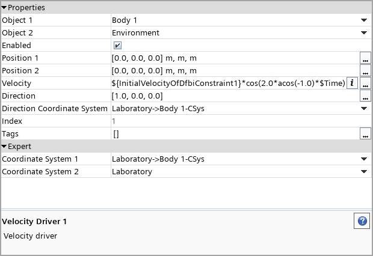The height and width of the screenshot is (256, 373).
Task: Open Coordinate System 1 dropdown
Action: tap(364, 159)
